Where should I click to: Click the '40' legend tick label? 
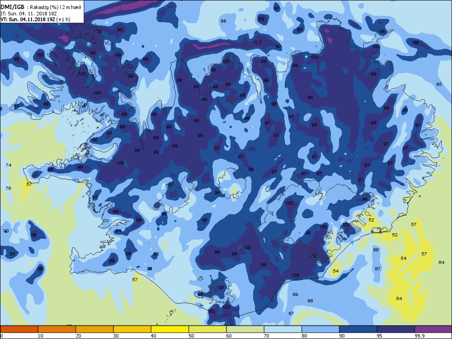(153, 336)
